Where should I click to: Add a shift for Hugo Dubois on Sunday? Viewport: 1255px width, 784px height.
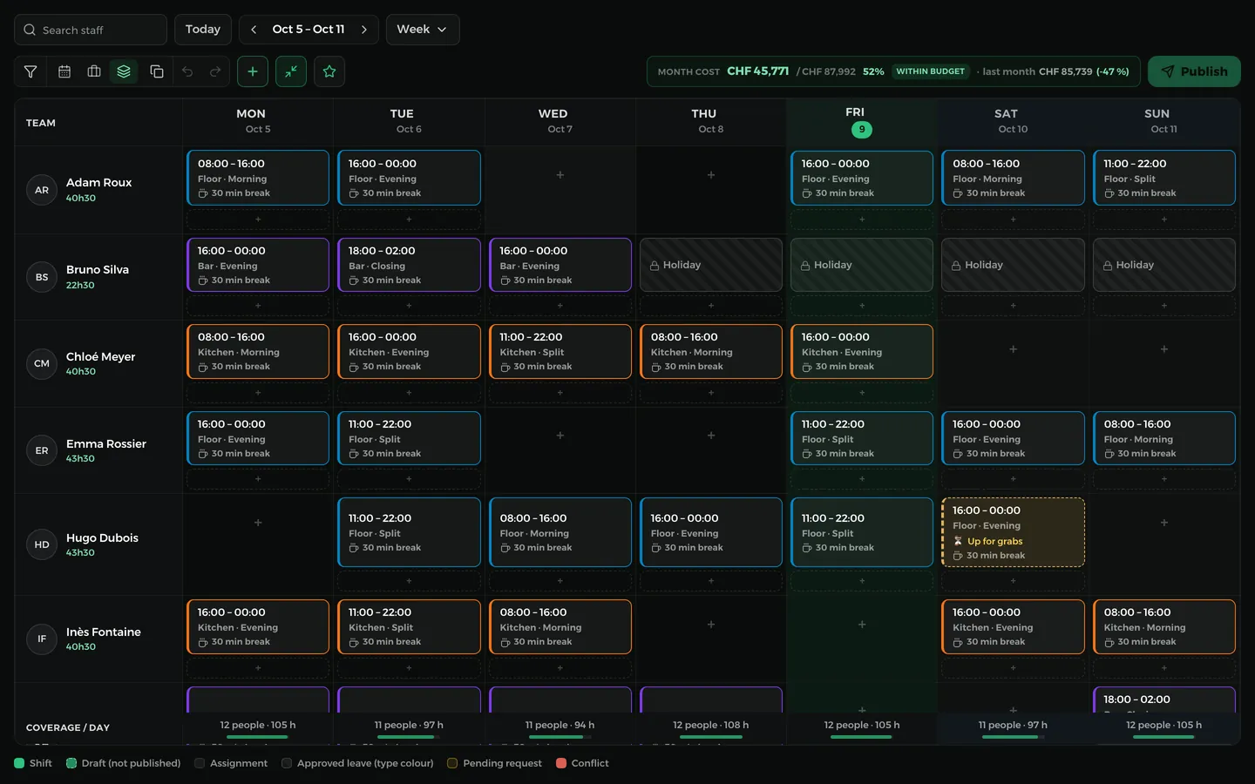coord(1164,523)
